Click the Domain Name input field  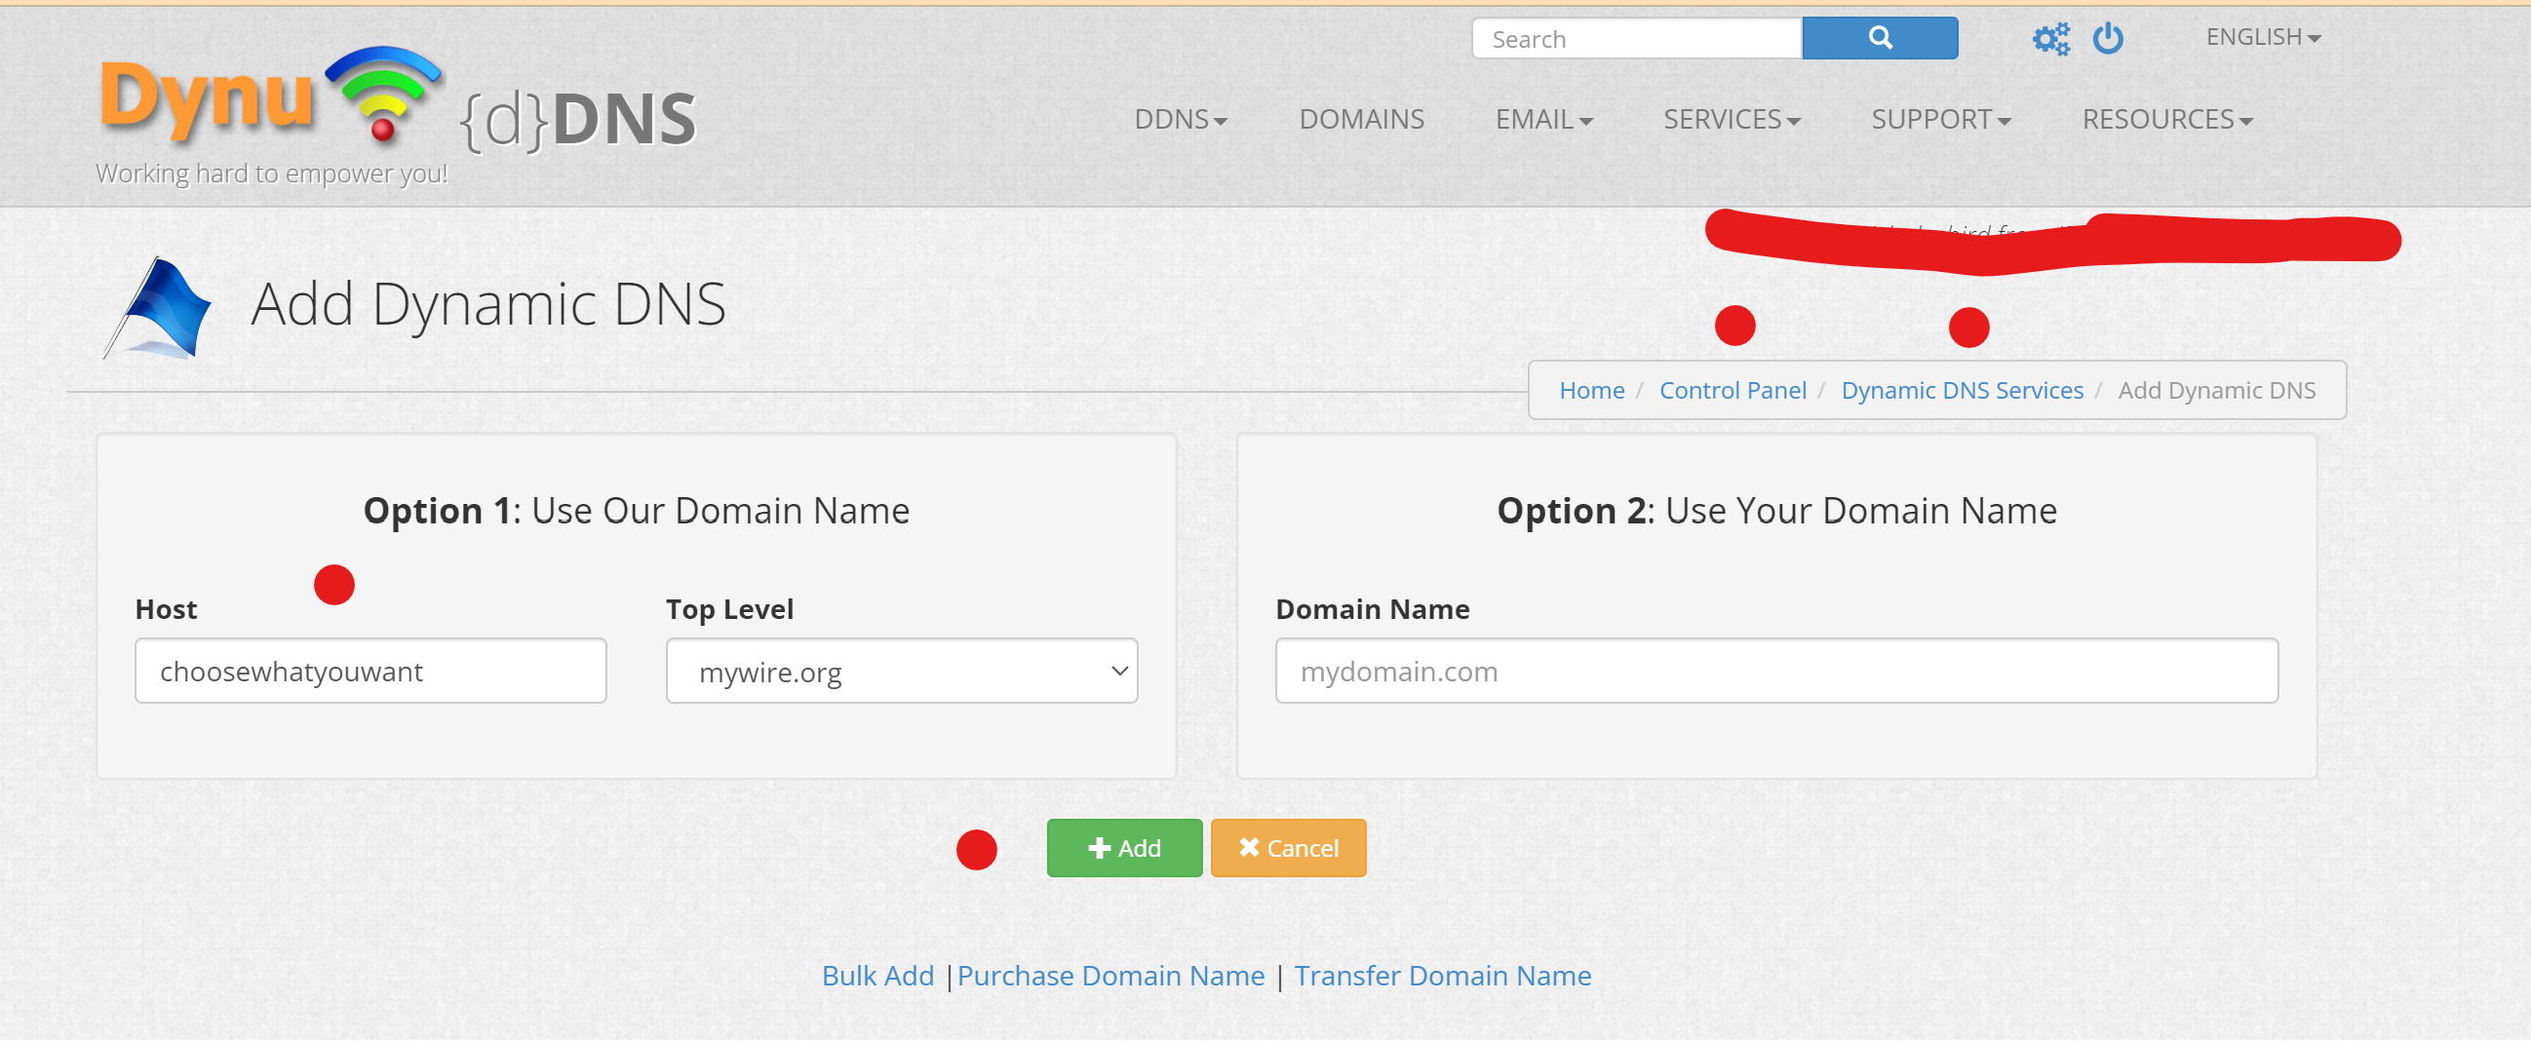pos(1776,671)
